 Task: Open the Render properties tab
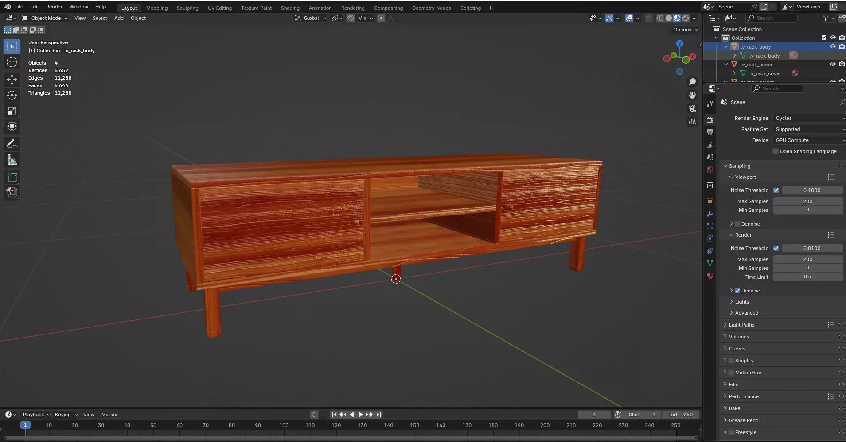click(710, 120)
